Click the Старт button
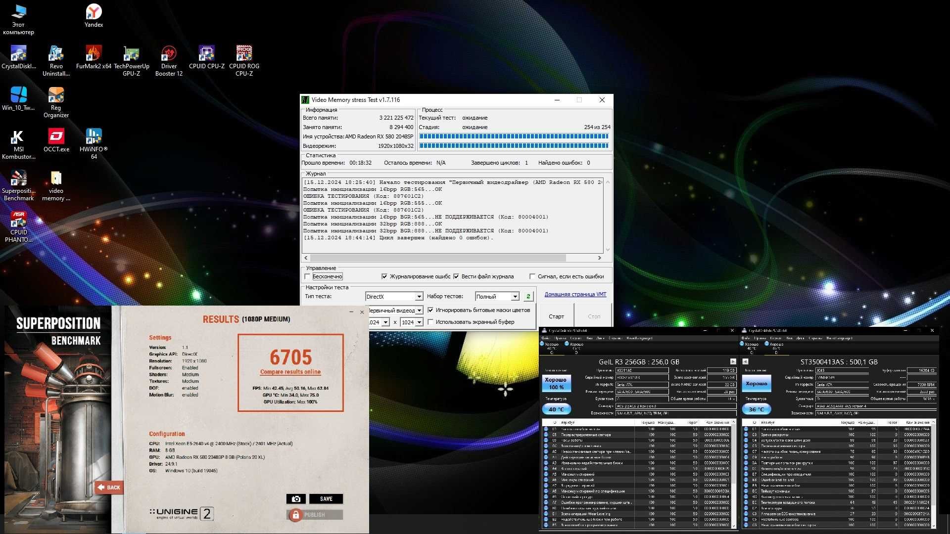 (556, 316)
